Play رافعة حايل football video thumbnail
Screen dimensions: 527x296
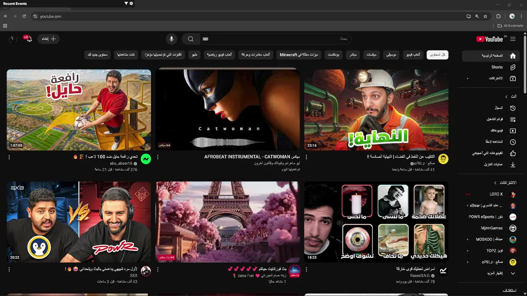79,110
